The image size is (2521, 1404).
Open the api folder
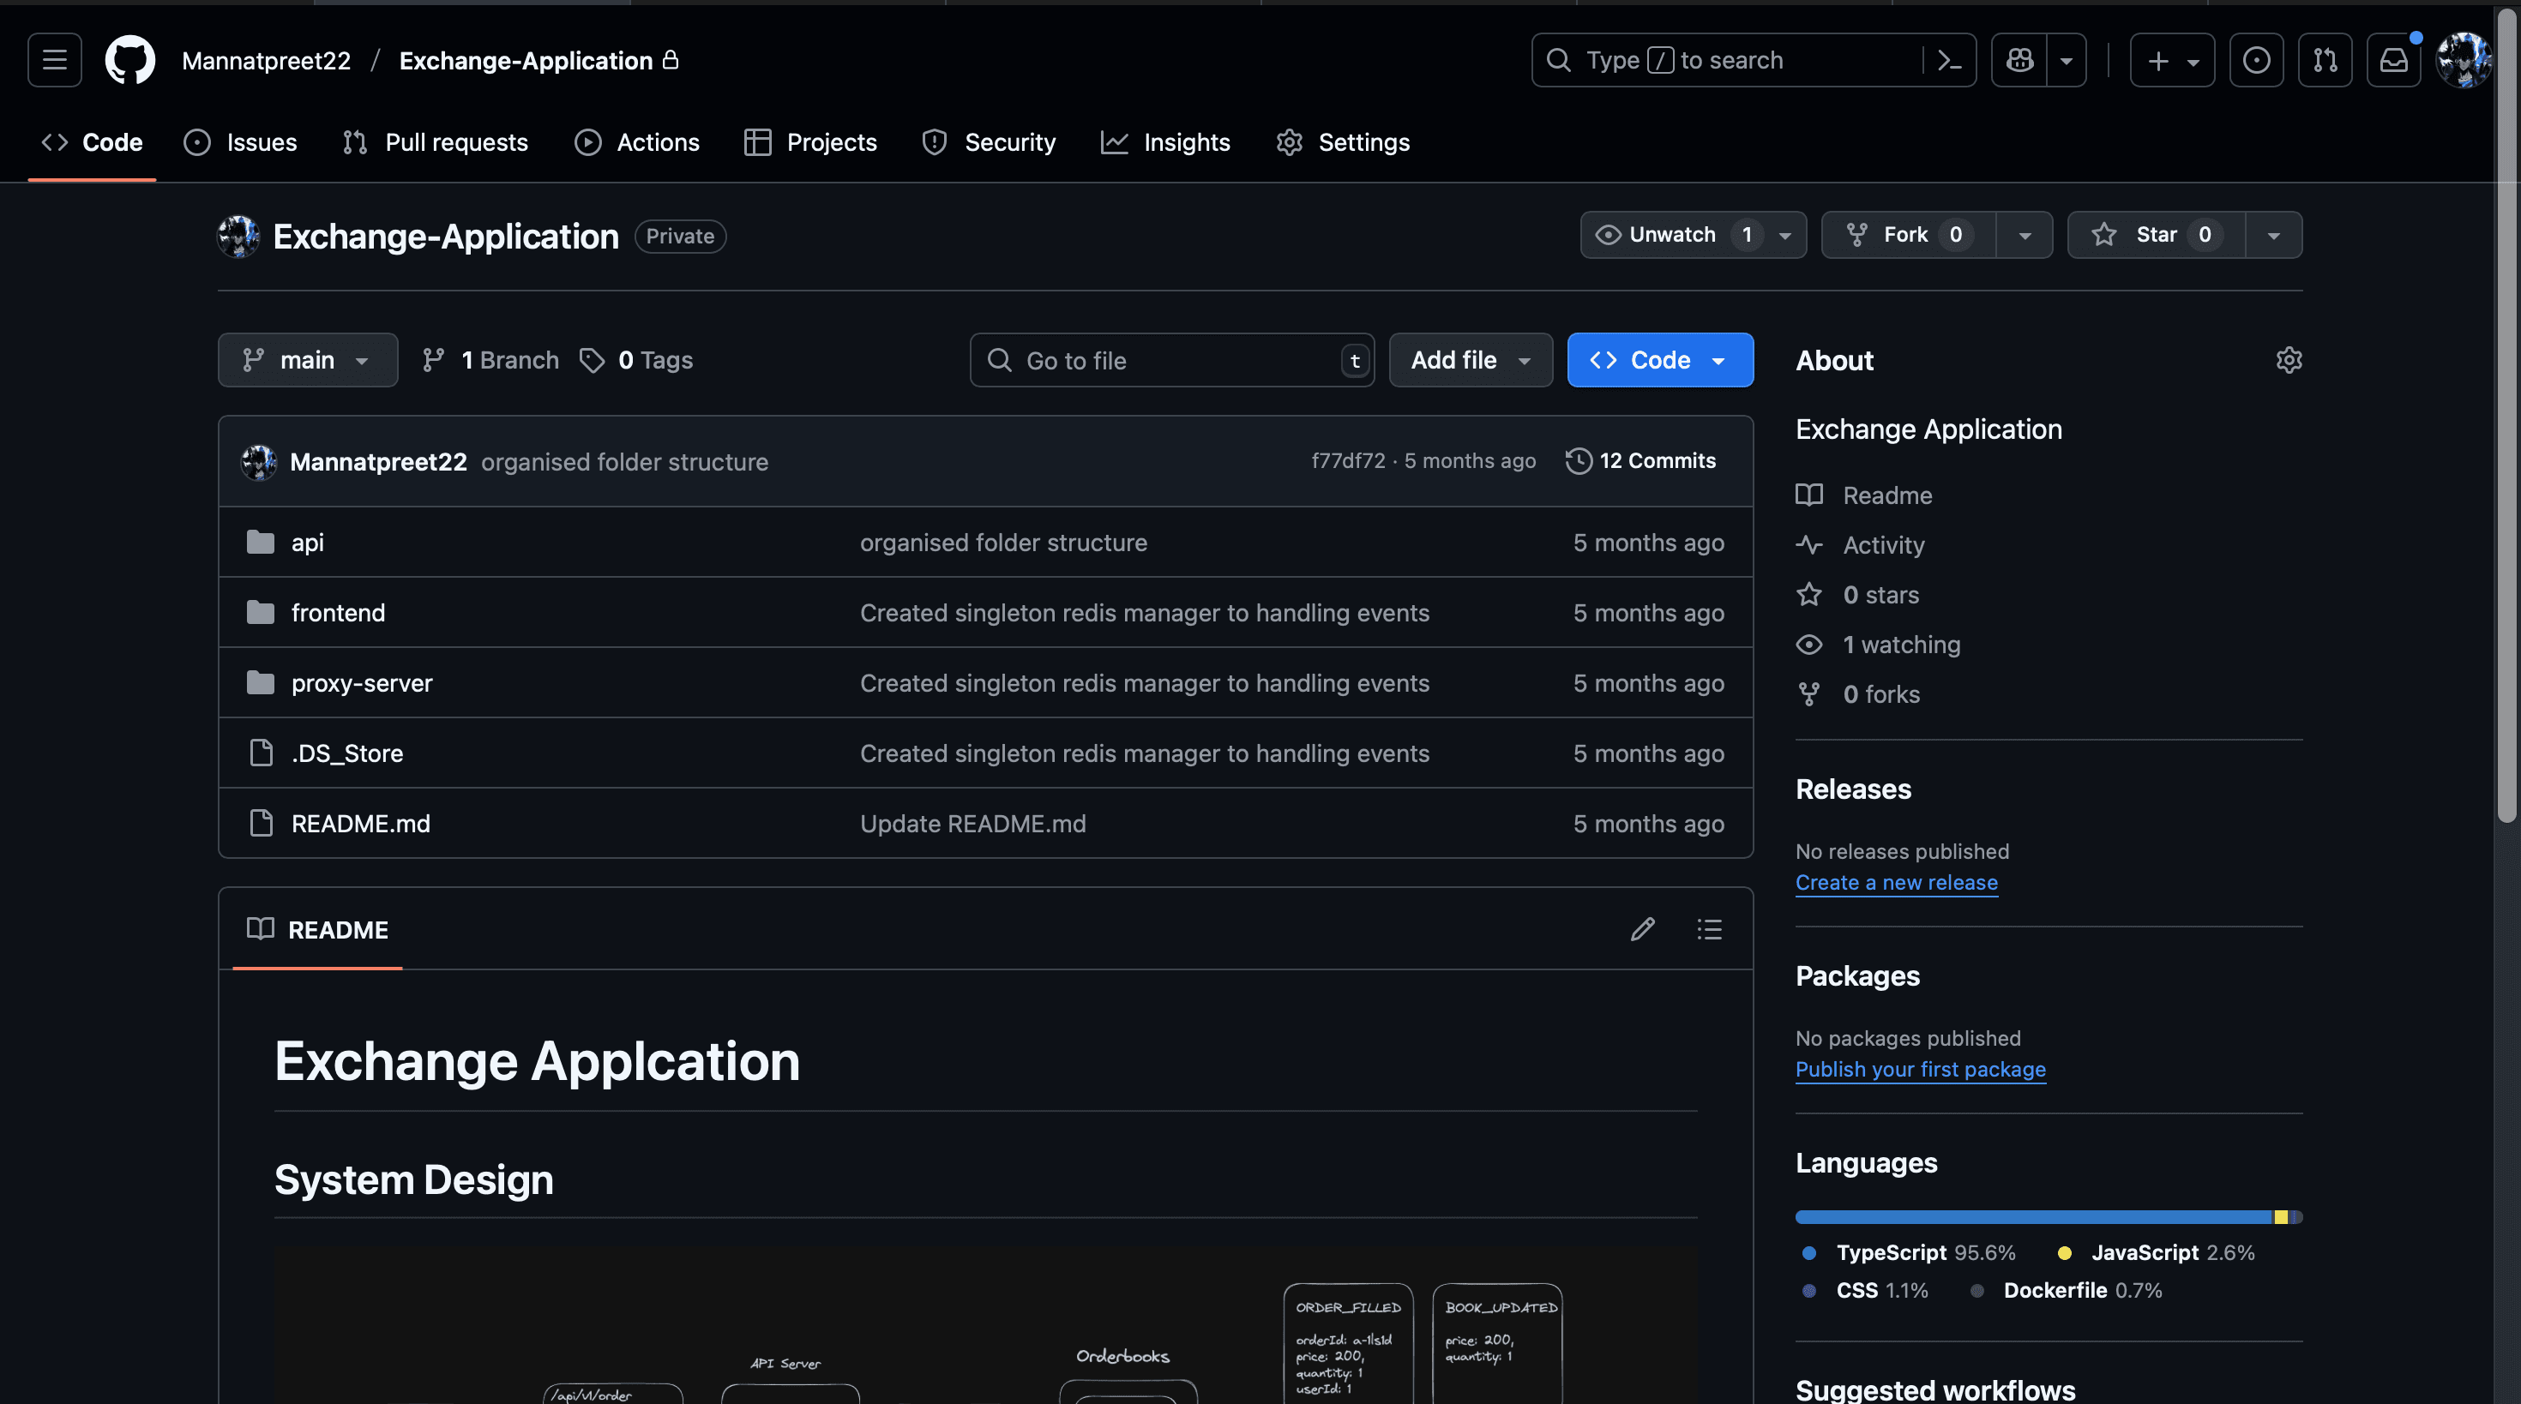(307, 542)
